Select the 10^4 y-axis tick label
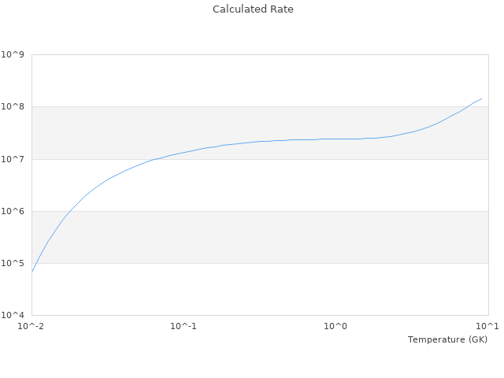This screenshot has height=378, width=504. [13, 315]
